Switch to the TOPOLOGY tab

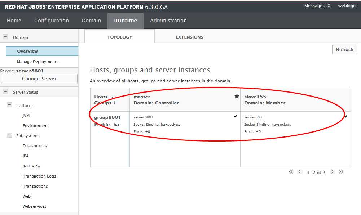(119, 37)
